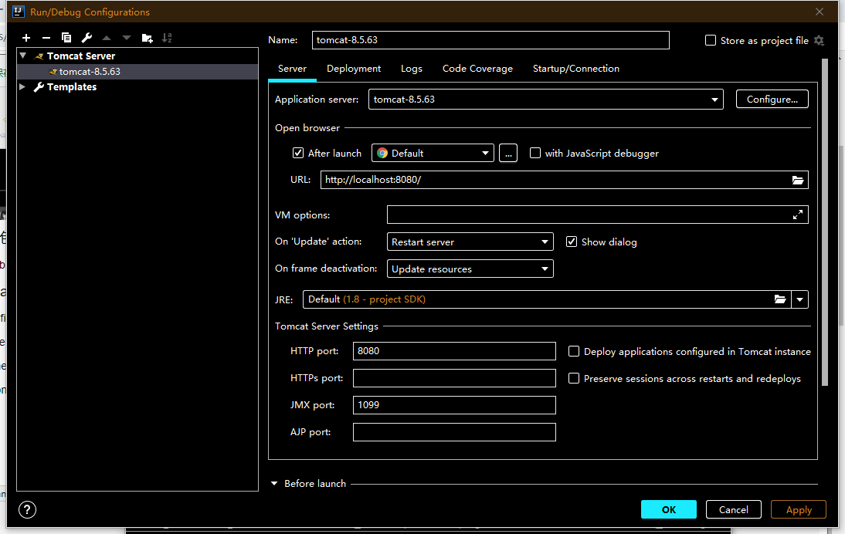Click the HTTPs port field
The image size is (845, 534).
tap(454, 378)
